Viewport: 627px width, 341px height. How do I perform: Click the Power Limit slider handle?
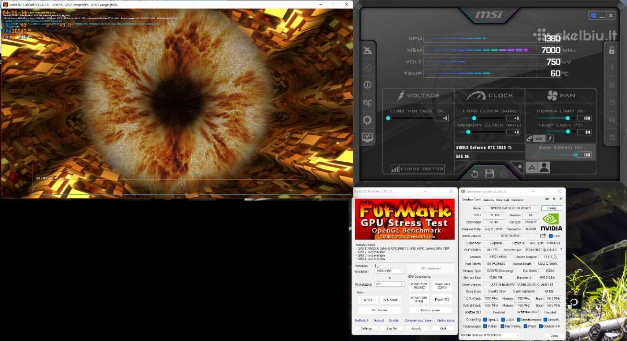click(567, 118)
